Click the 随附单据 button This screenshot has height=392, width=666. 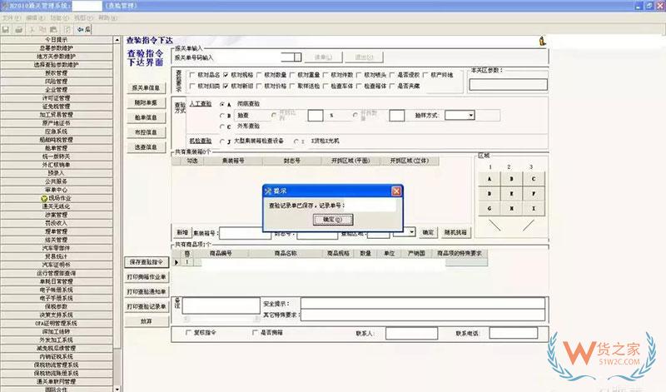tap(147, 102)
